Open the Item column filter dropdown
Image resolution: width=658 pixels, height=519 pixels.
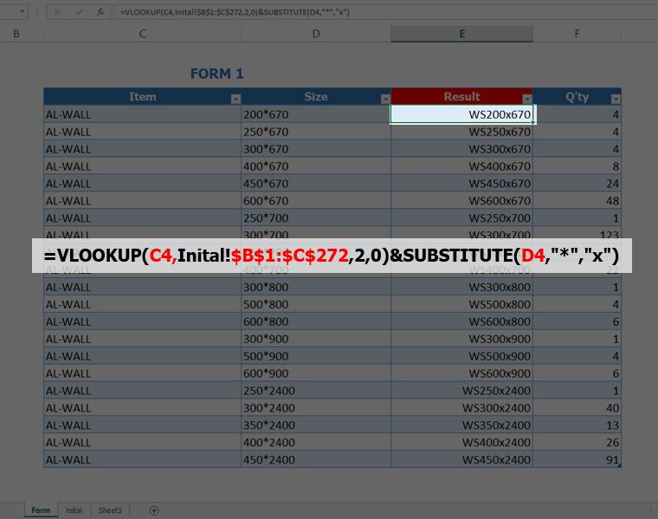[x=235, y=99]
